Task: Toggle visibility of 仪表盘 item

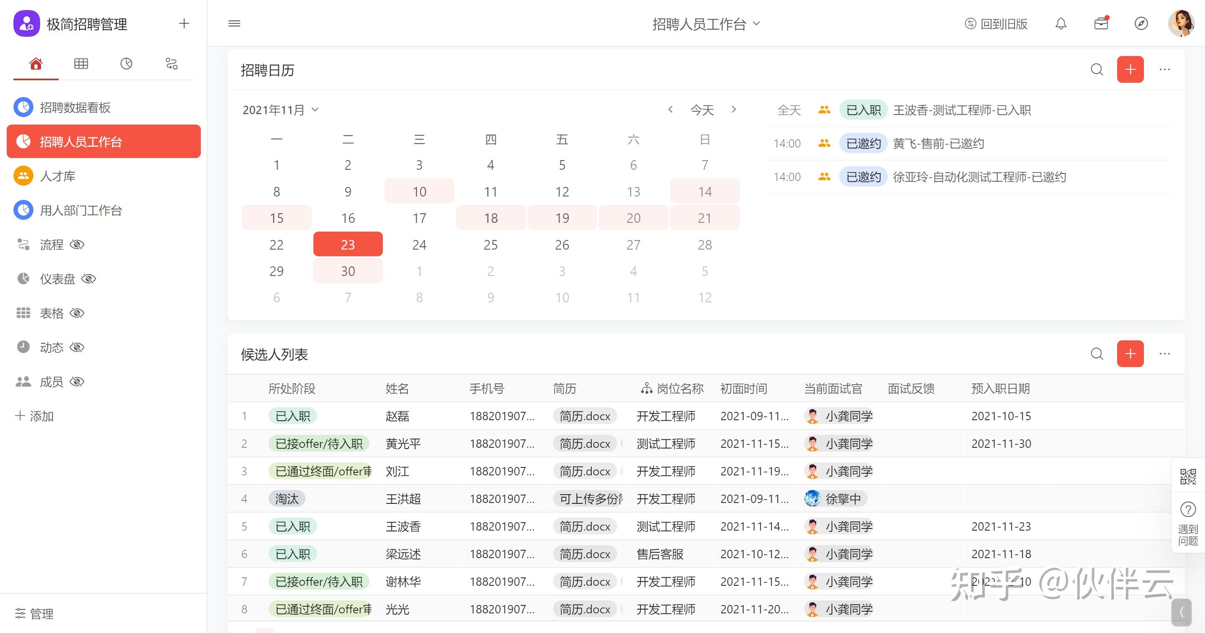Action: (88, 279)
